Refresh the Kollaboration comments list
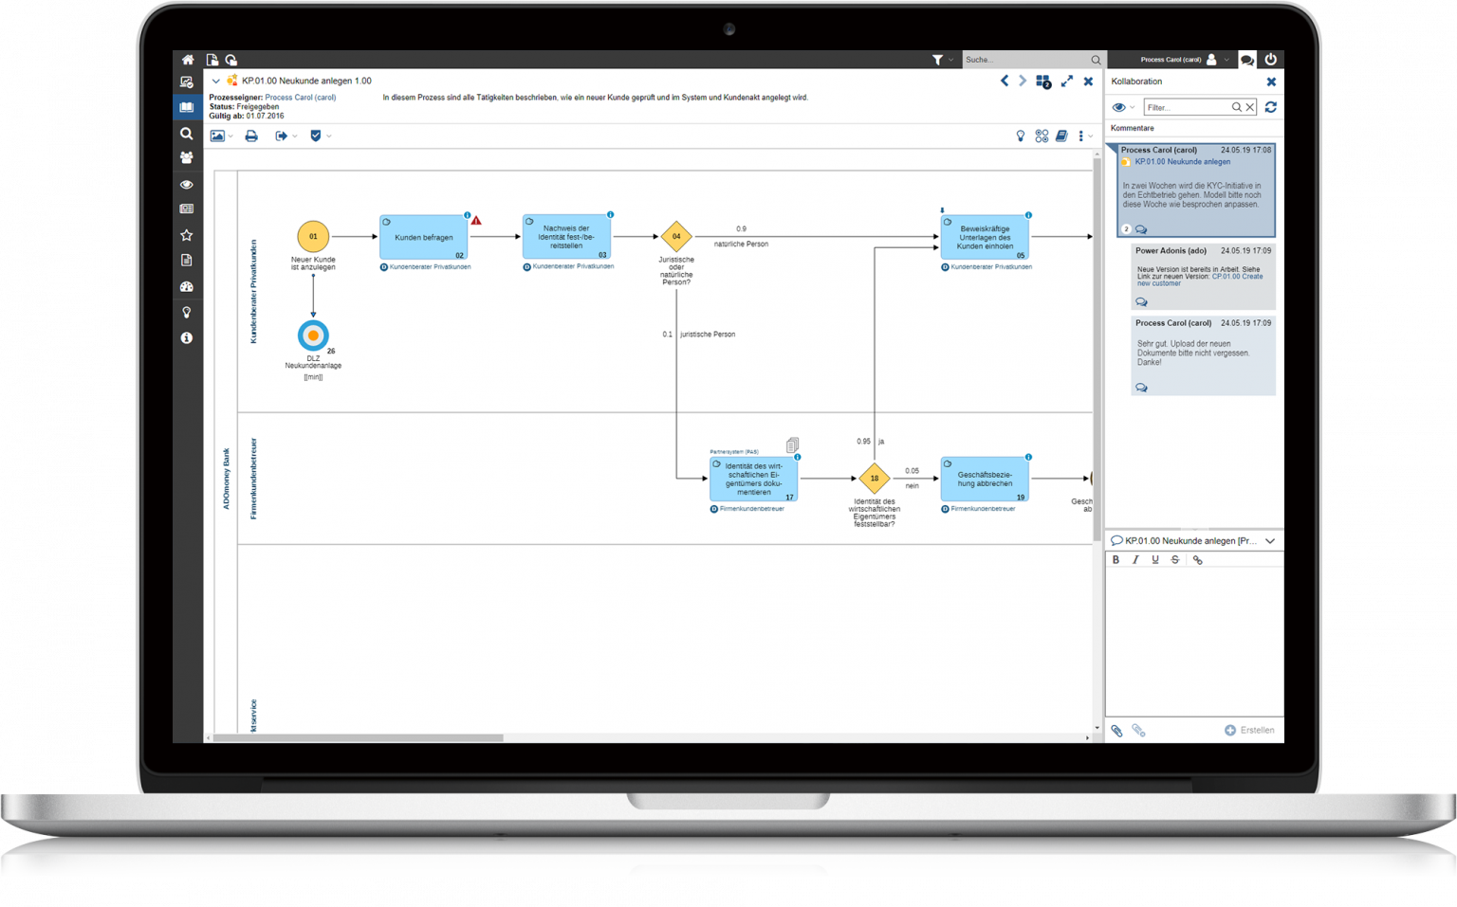 pos(1271,107)
